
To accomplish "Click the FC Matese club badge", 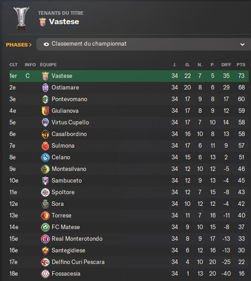I will coord(45,227).
